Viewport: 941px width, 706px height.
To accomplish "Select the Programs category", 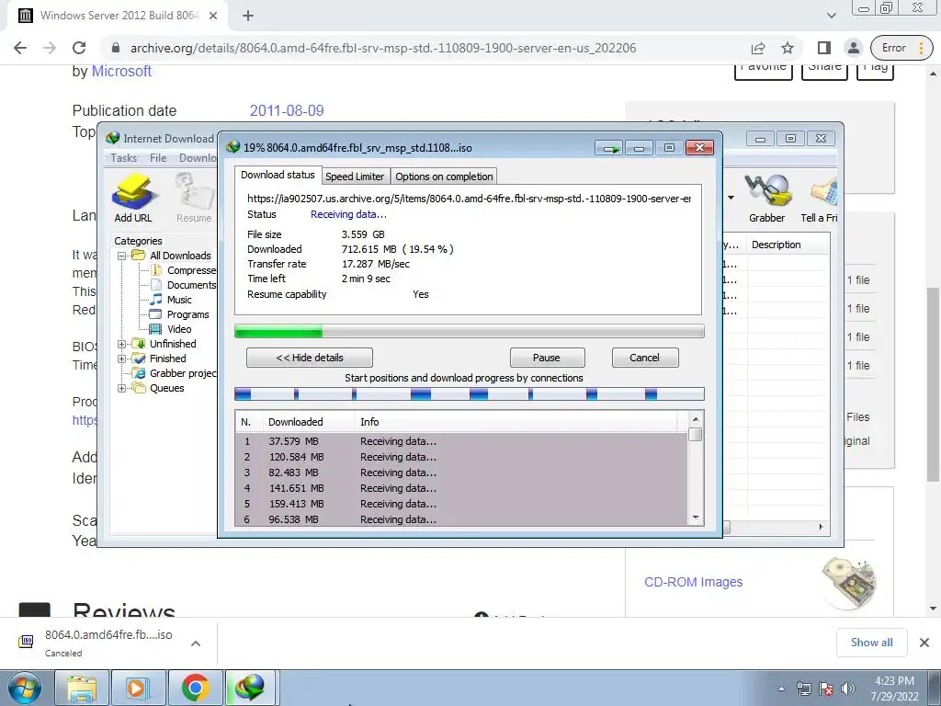I will coord(187,314).
